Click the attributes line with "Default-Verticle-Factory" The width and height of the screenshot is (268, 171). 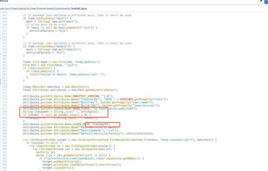point(88,133)
